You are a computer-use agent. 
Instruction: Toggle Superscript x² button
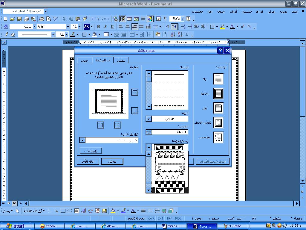243,27
